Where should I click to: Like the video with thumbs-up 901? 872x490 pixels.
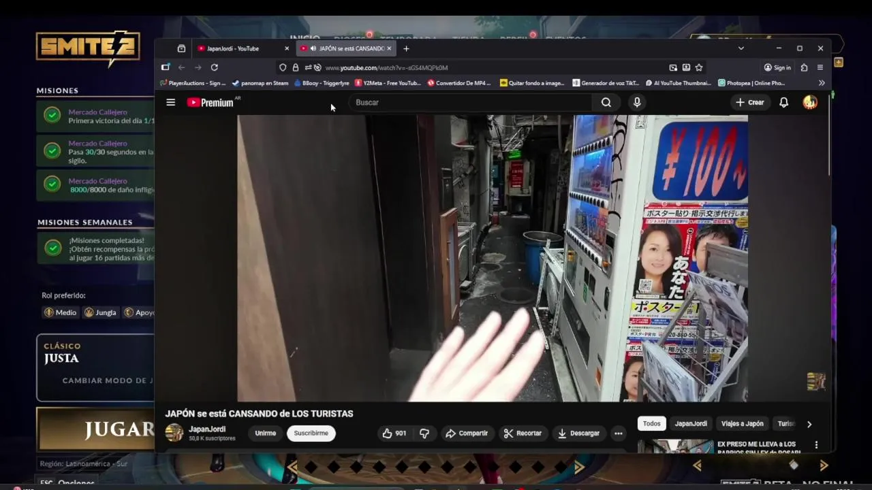(394, 433)
